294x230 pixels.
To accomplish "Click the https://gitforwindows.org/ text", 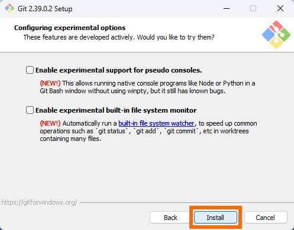I will (39, 202).
